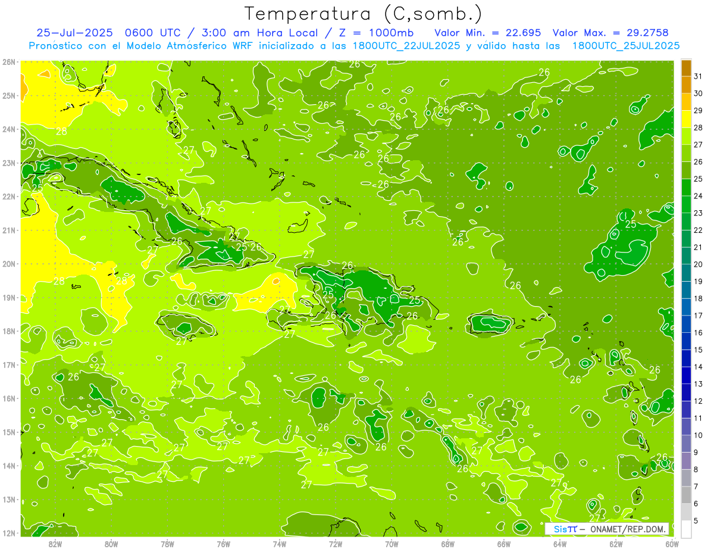This screenshot has height=552, width=714.
Task: Click "3:00 am Hora Local" text
Action: pos(258,33)
